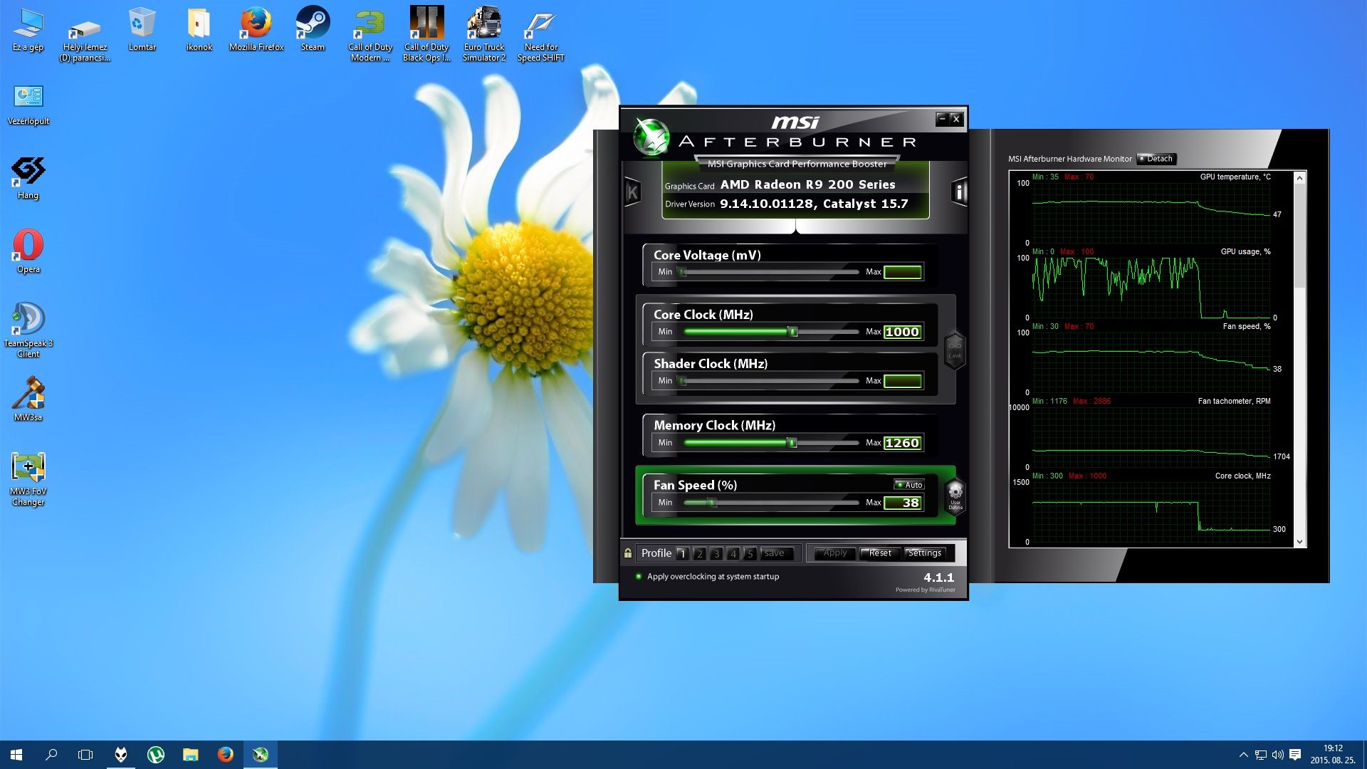Viewport: 1367px width, 769px height.
Task: Click the Reset button
Action: coord(879,553)
